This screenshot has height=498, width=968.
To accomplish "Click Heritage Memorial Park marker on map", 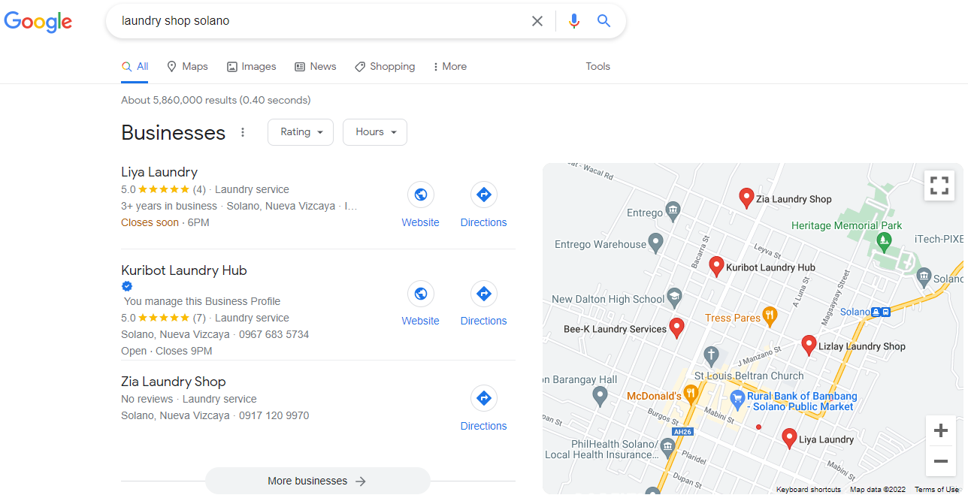I will [x=884, y=242].
